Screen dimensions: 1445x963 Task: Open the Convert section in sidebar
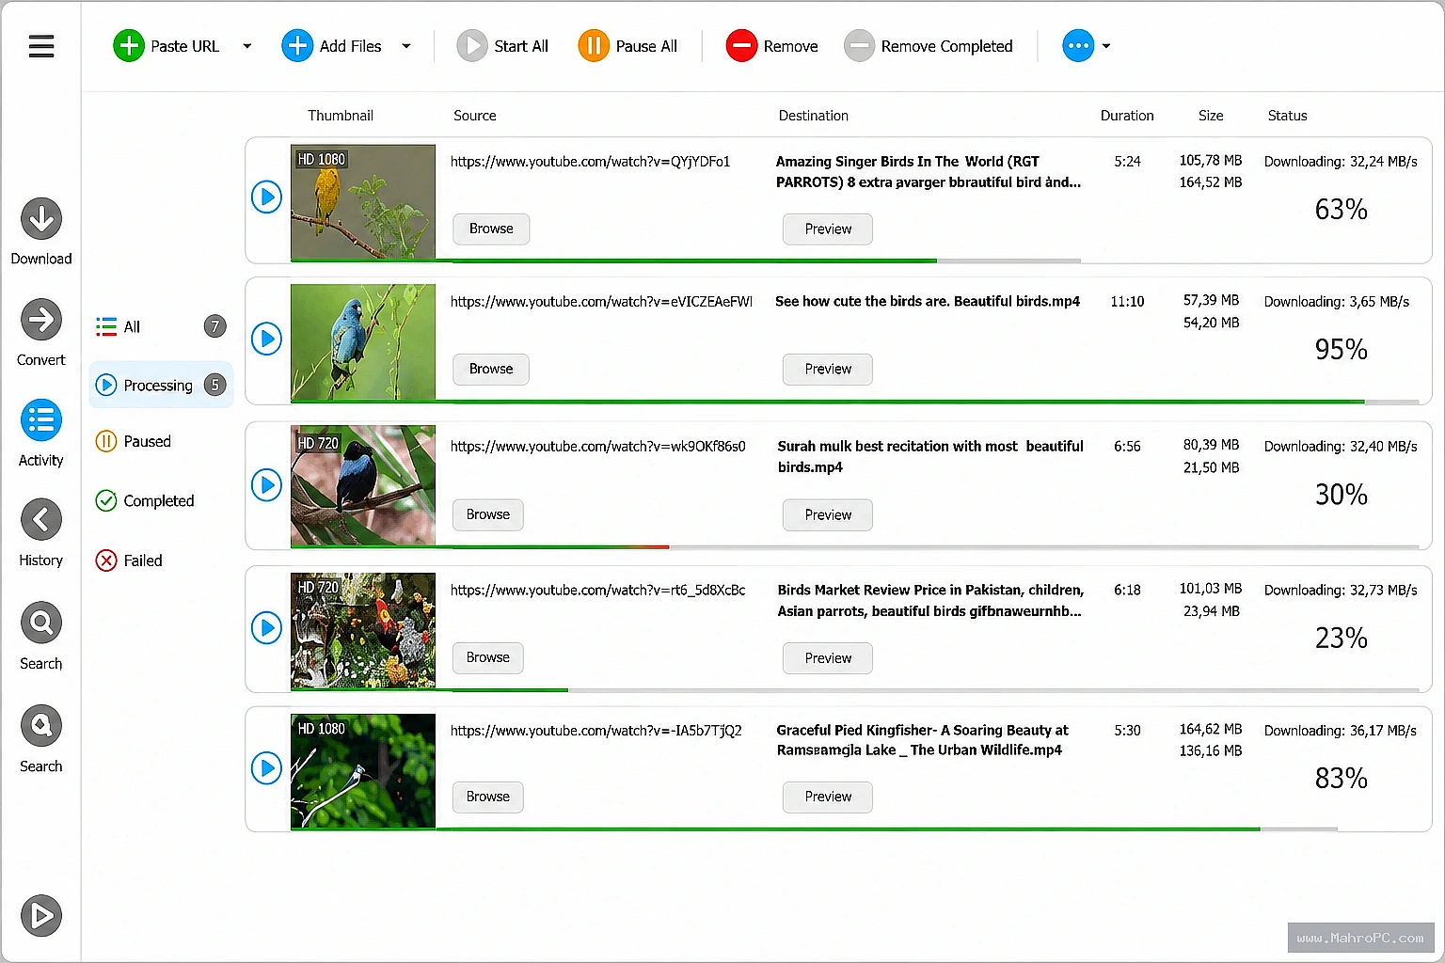point(41,333)
